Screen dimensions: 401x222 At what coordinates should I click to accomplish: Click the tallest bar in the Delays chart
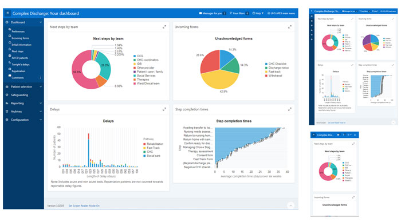click(88, 150)
